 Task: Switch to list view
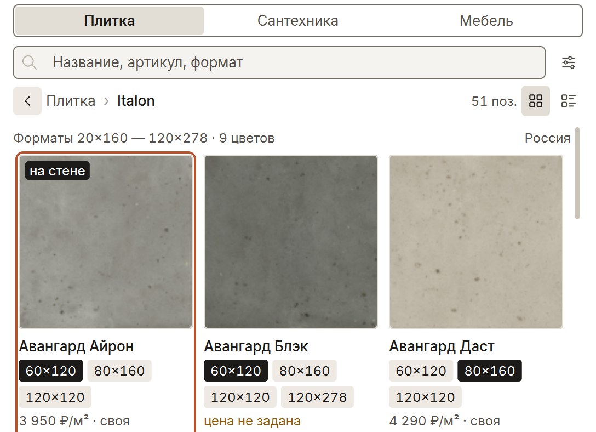[568, 101]
